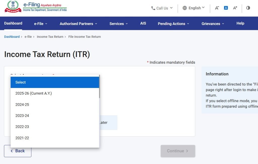This screenshot has height=164, width=258.
Task: Choose assessment year 2023-24
Action: (x=22, y=116)
